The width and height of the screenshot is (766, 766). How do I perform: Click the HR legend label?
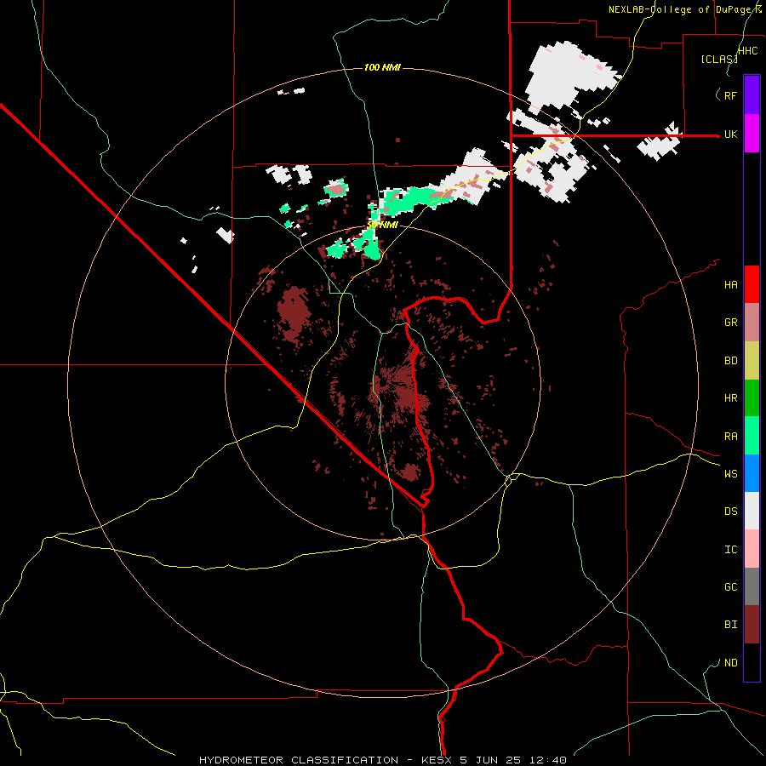coord(730,398)
